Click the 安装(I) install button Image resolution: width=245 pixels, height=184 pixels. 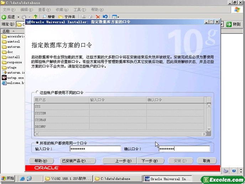[x=181, y=161]
